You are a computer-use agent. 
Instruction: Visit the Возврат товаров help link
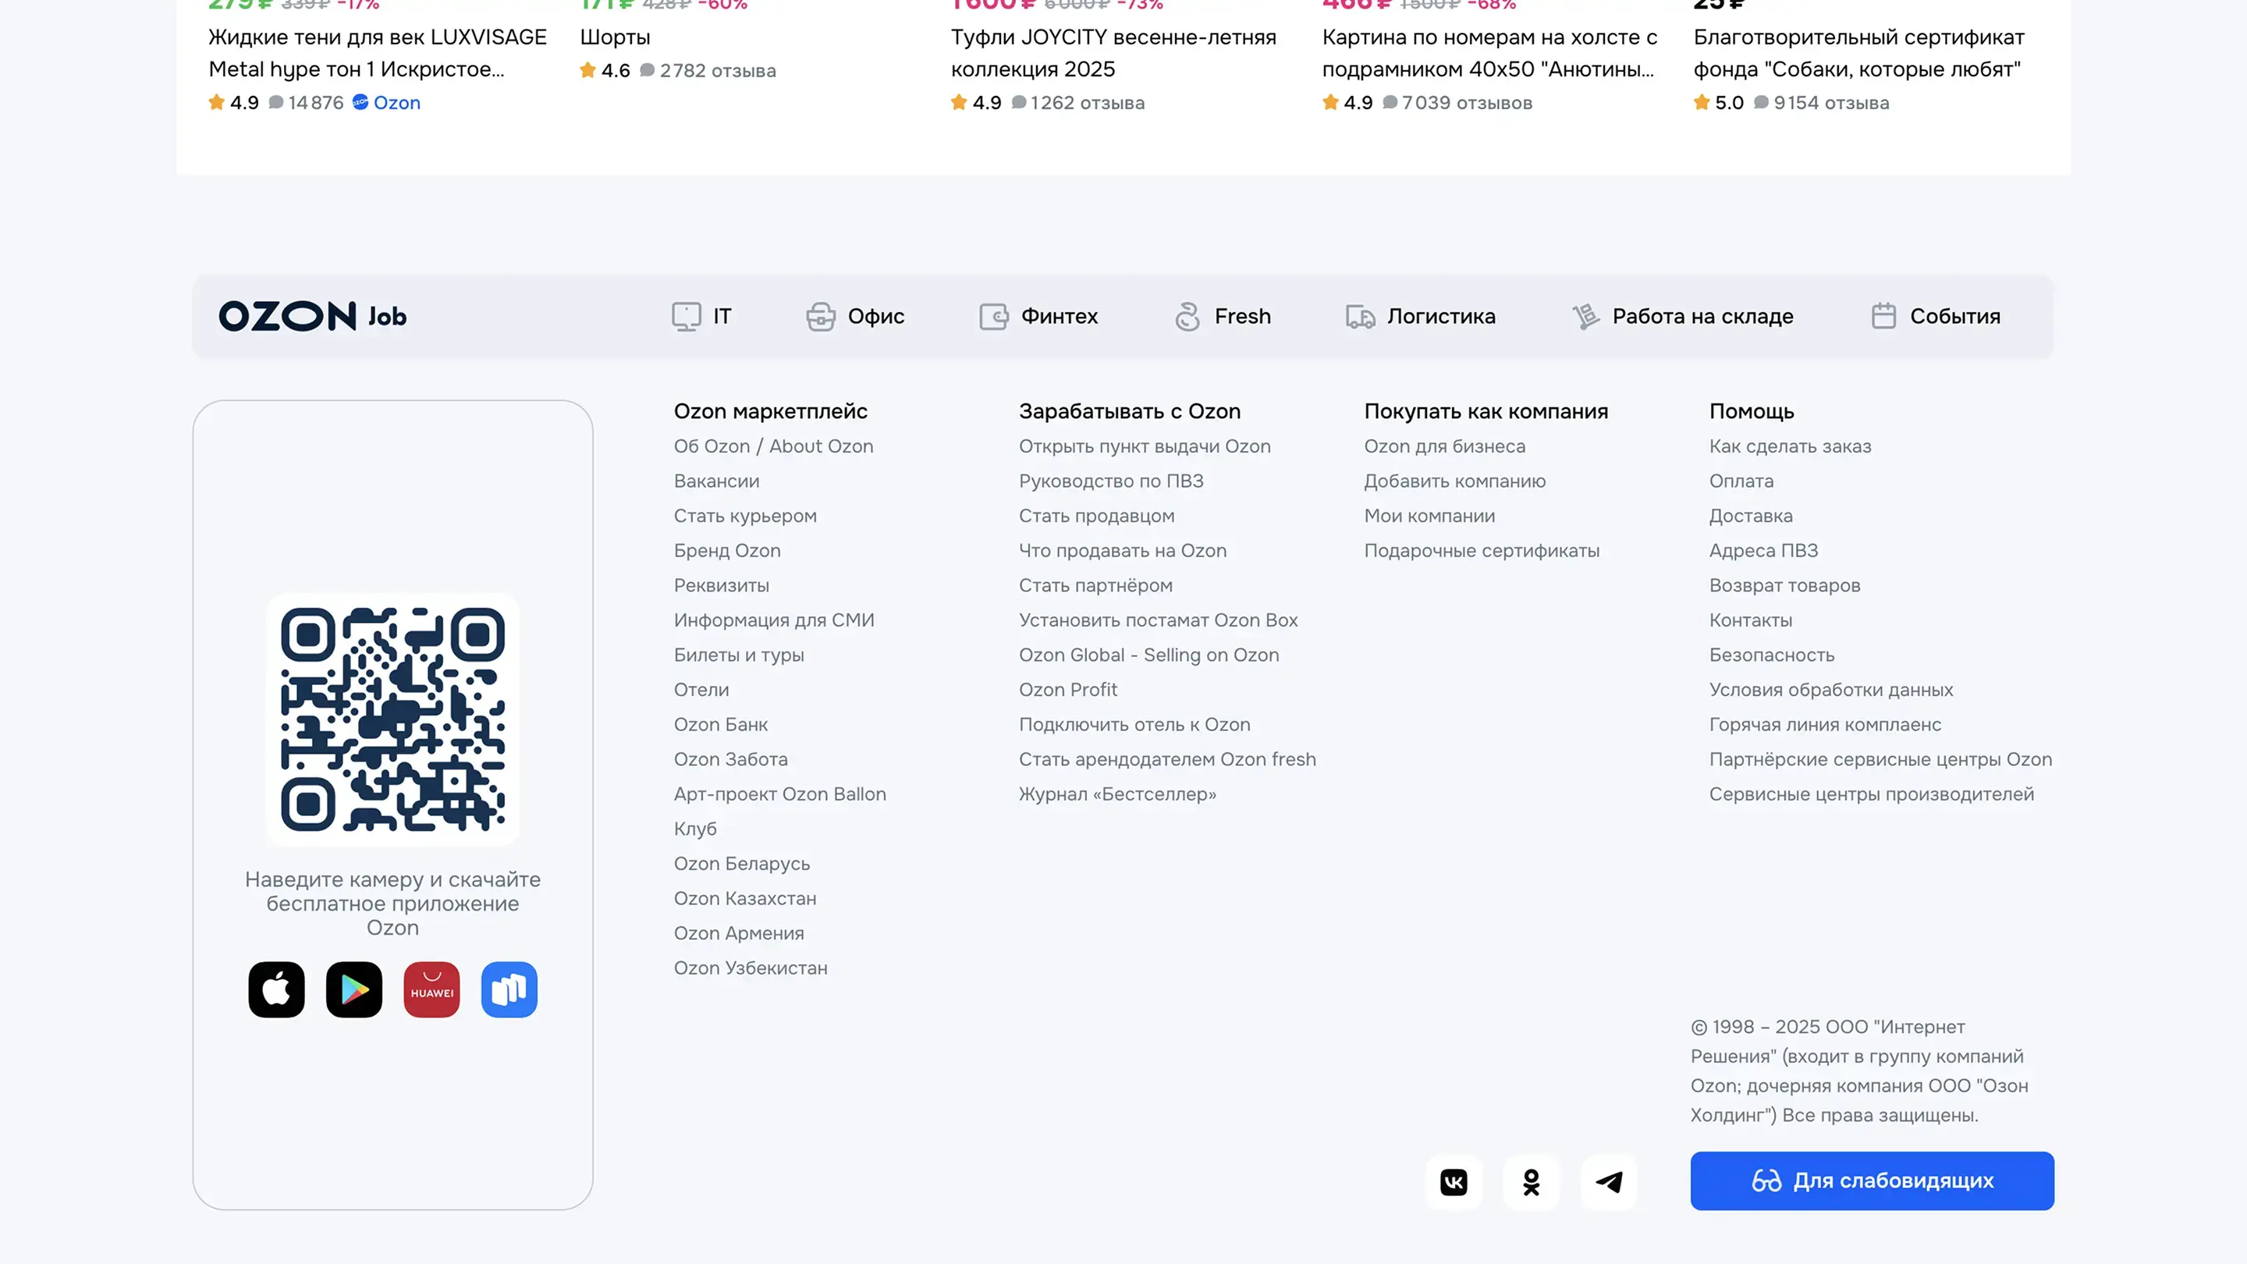pyautogui.click(x=1784, y=585)
